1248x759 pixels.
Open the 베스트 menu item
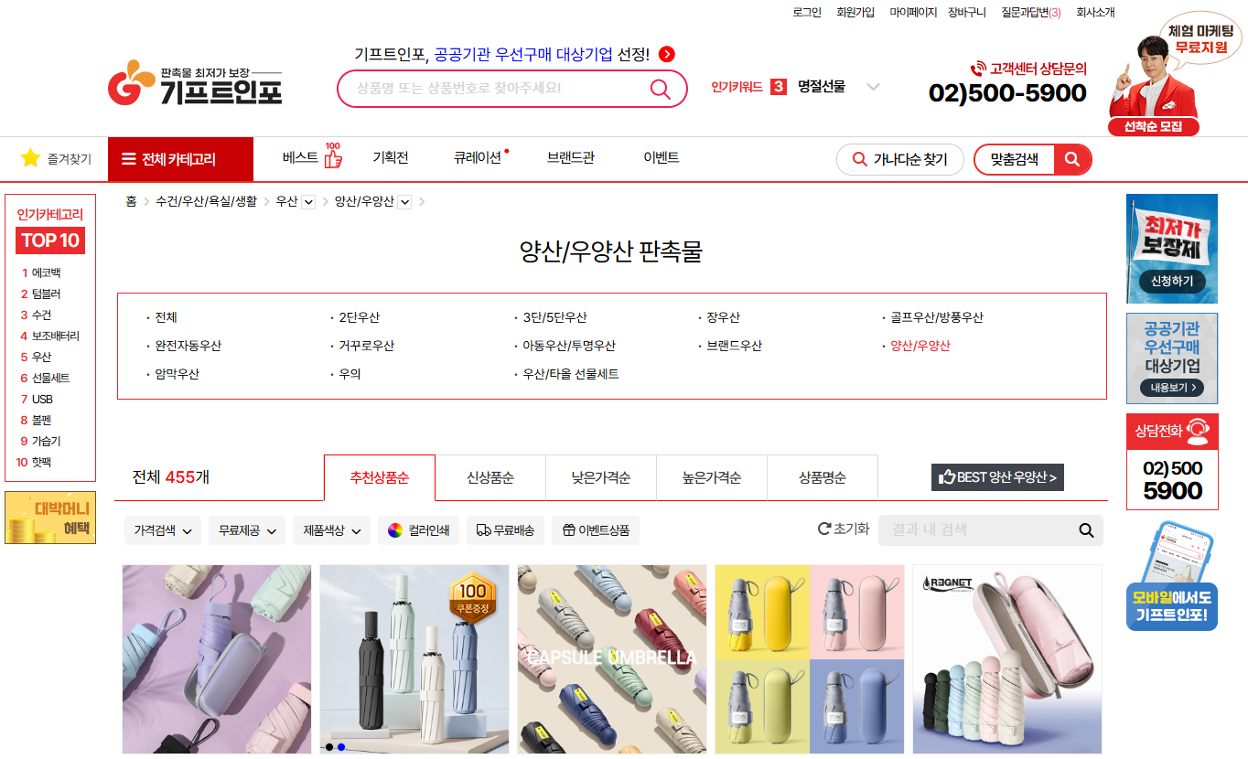300,157
